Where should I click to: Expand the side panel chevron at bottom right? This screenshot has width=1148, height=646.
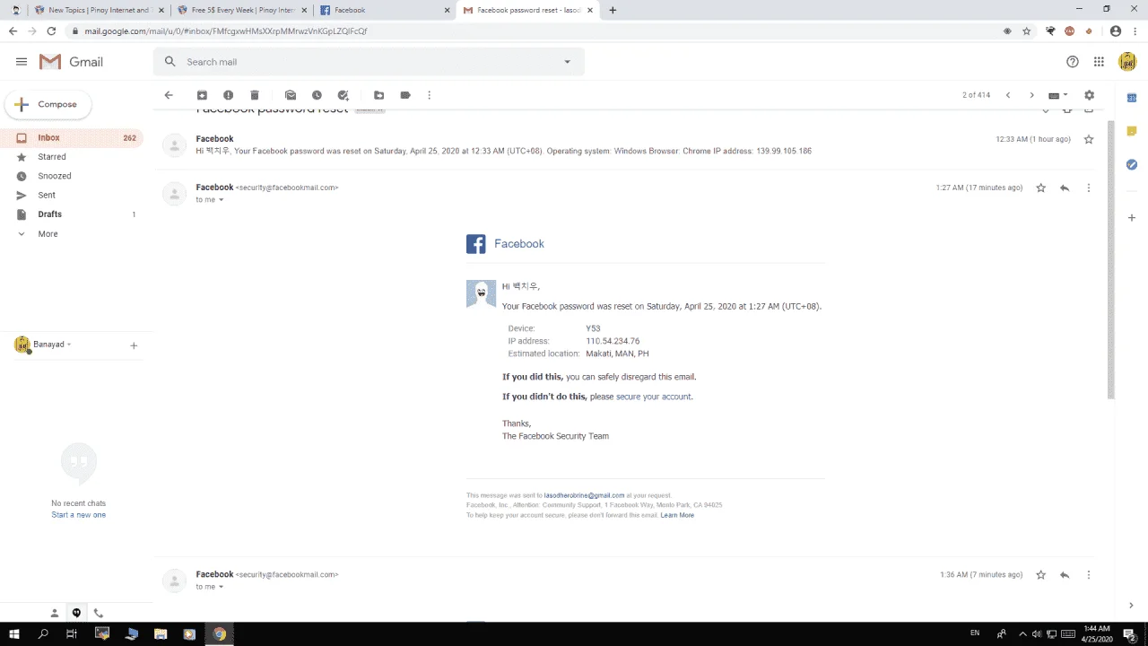tap(1132, 606)
